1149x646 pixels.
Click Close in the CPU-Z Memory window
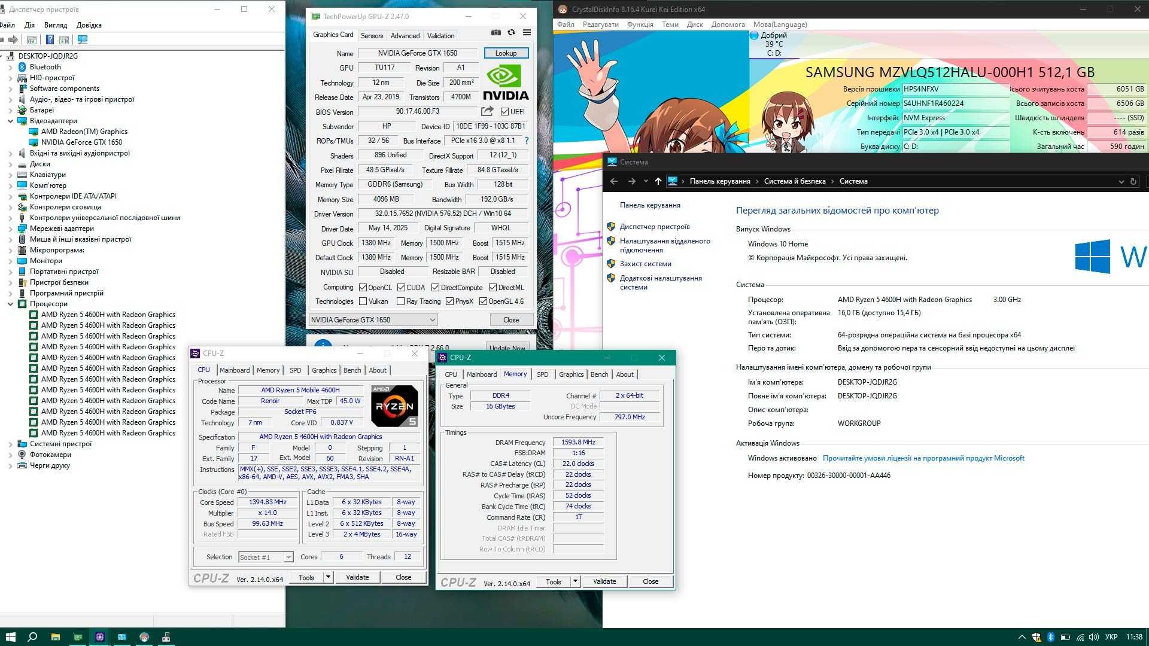point(651,581)
